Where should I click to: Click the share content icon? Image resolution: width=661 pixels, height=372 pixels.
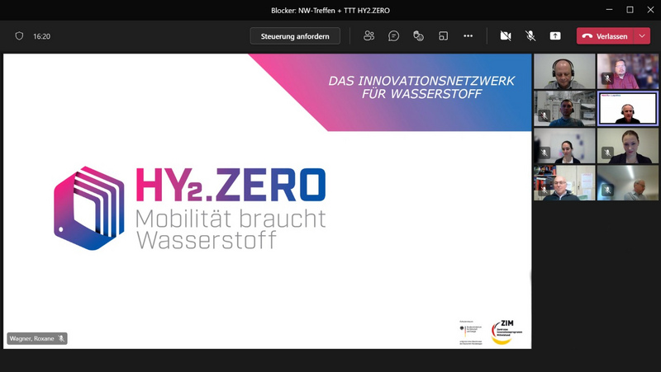[x=555, y=36]
